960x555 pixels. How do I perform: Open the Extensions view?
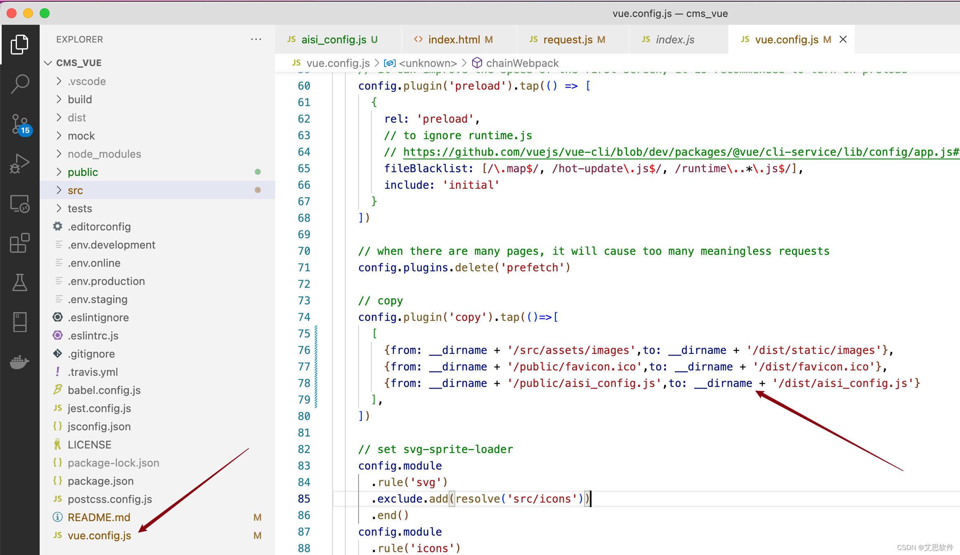19,243
